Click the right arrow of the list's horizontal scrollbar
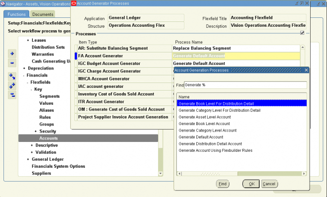Screen dimensions: 327x197 pos(304,174)
